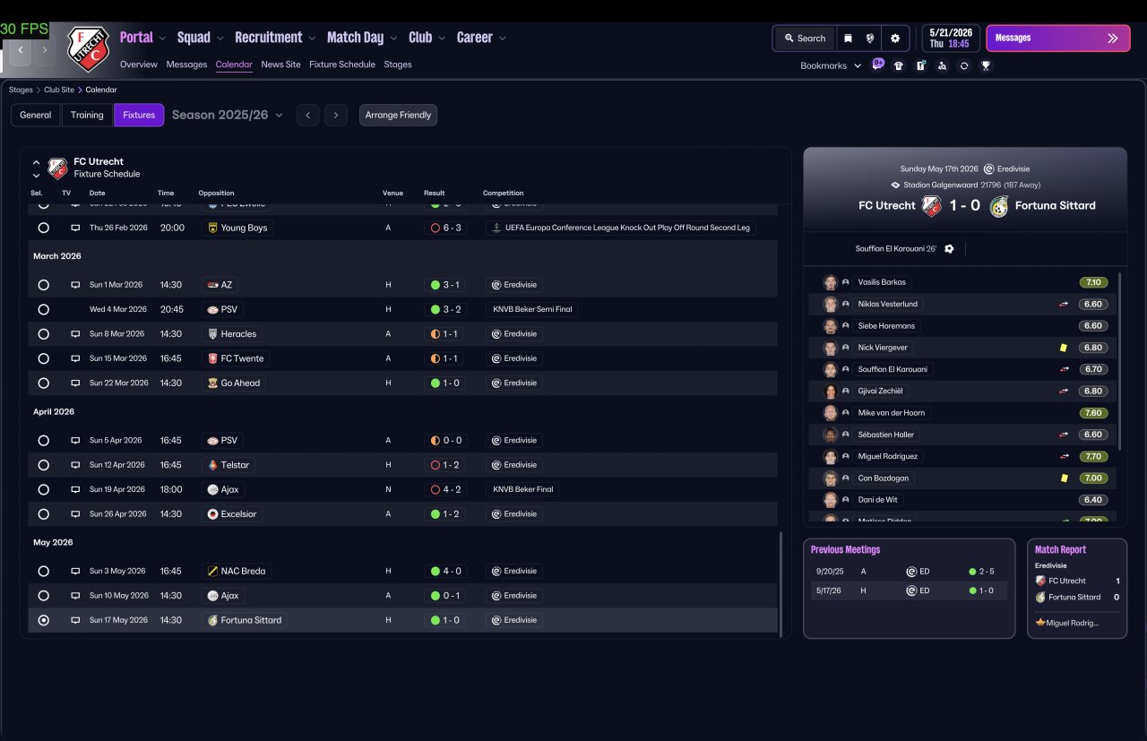Image resolution: width=1147 pixels, height=741 pixels.
Task: Click the circular refresh arrows bookmark icon
Action: [964, 65]
